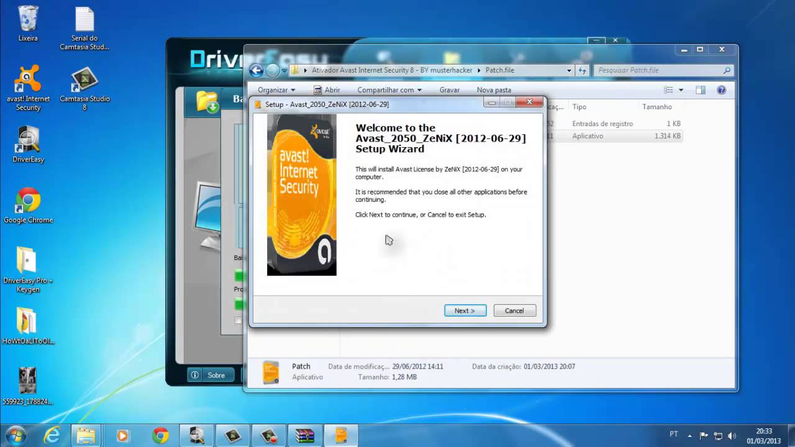This screenshot has height=447, width=795.
Task: Click Abrir in Explorer toolbar
Action: pyautogui.click(x=327, y=90)
